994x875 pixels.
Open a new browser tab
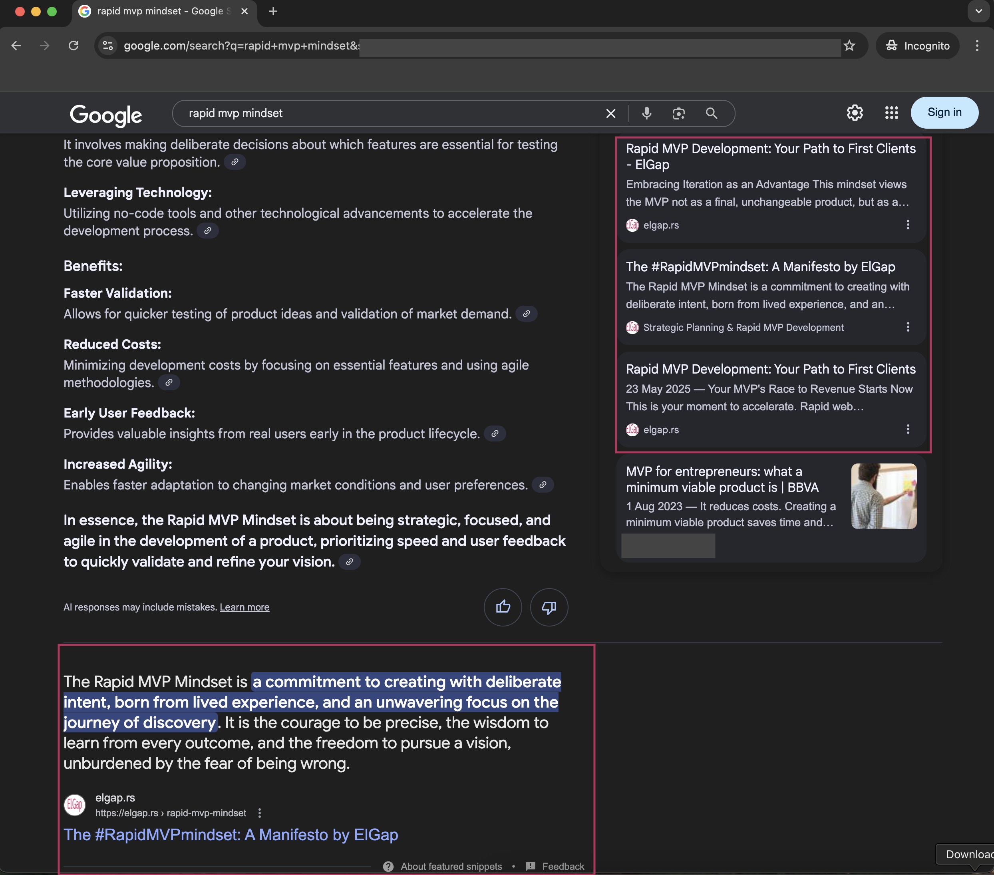(x=273, y=11)
